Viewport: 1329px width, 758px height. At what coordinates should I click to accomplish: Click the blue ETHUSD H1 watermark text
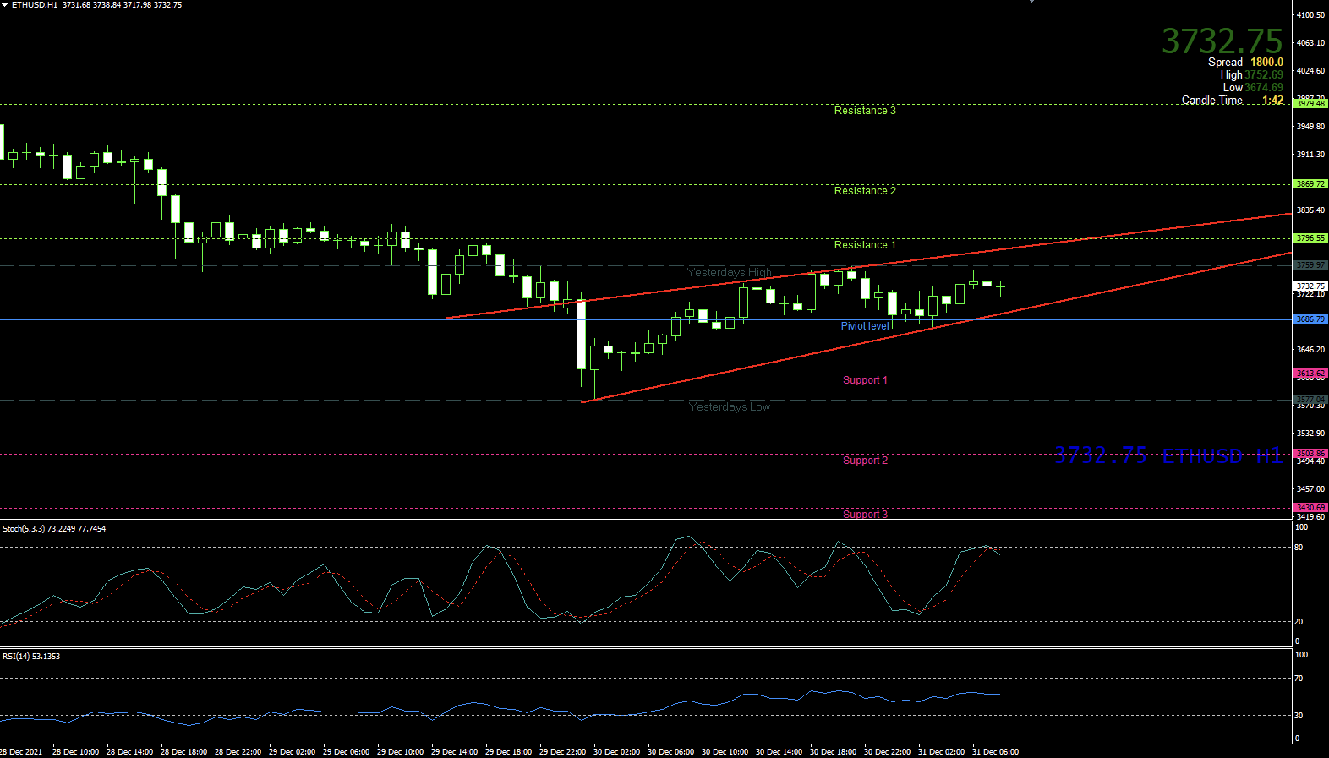pyautogui.click(x=1222, y=456)
